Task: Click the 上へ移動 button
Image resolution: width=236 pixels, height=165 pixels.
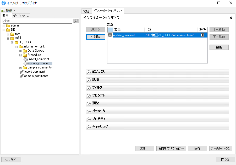Action: (x=219, y=30)
